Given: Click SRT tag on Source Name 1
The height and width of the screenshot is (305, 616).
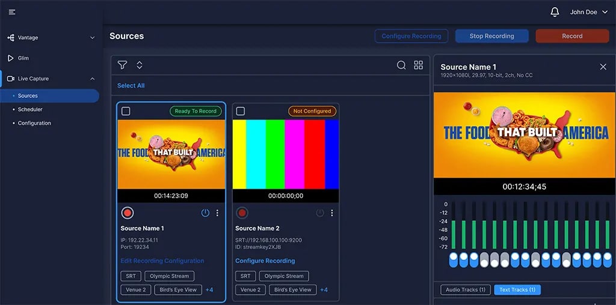Looking at the screenshot, I should [x=131, y=276].
